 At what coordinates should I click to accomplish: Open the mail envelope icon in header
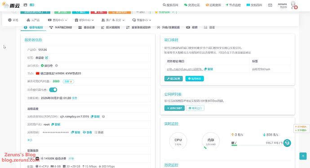coord(270,5)
